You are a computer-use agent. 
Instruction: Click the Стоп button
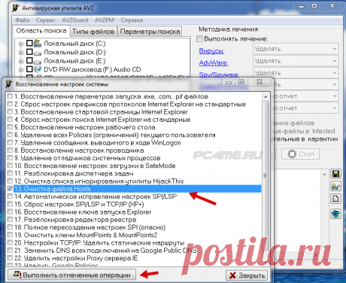(300, 154)
